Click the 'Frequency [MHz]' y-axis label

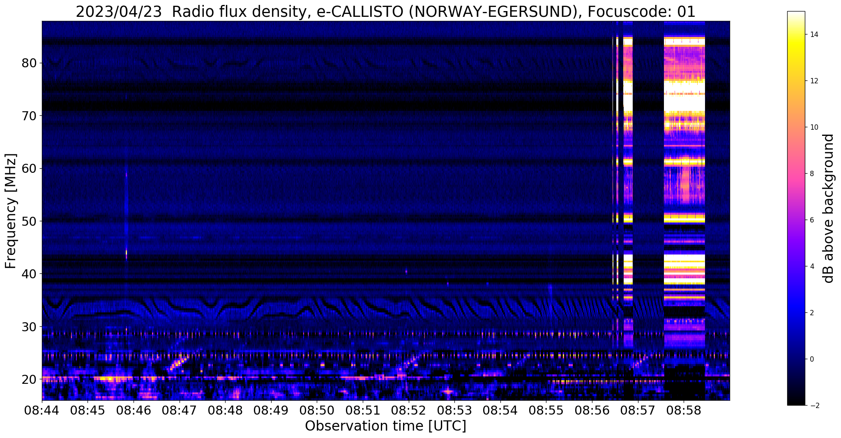tap(11, 211)
